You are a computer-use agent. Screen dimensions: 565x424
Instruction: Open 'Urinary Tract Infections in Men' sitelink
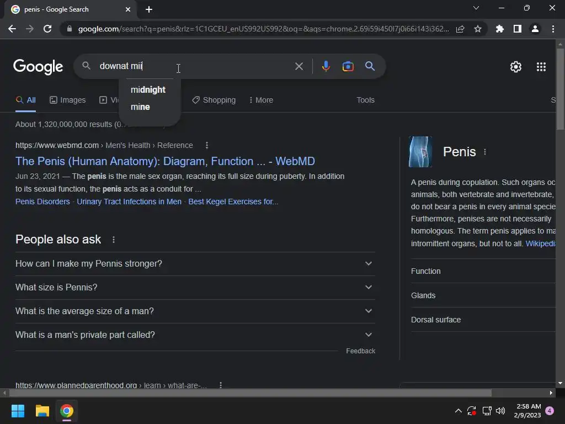coord(129,202)
